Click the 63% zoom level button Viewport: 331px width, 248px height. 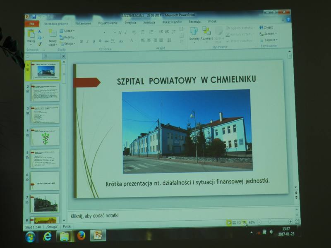(x=252, y=222)
